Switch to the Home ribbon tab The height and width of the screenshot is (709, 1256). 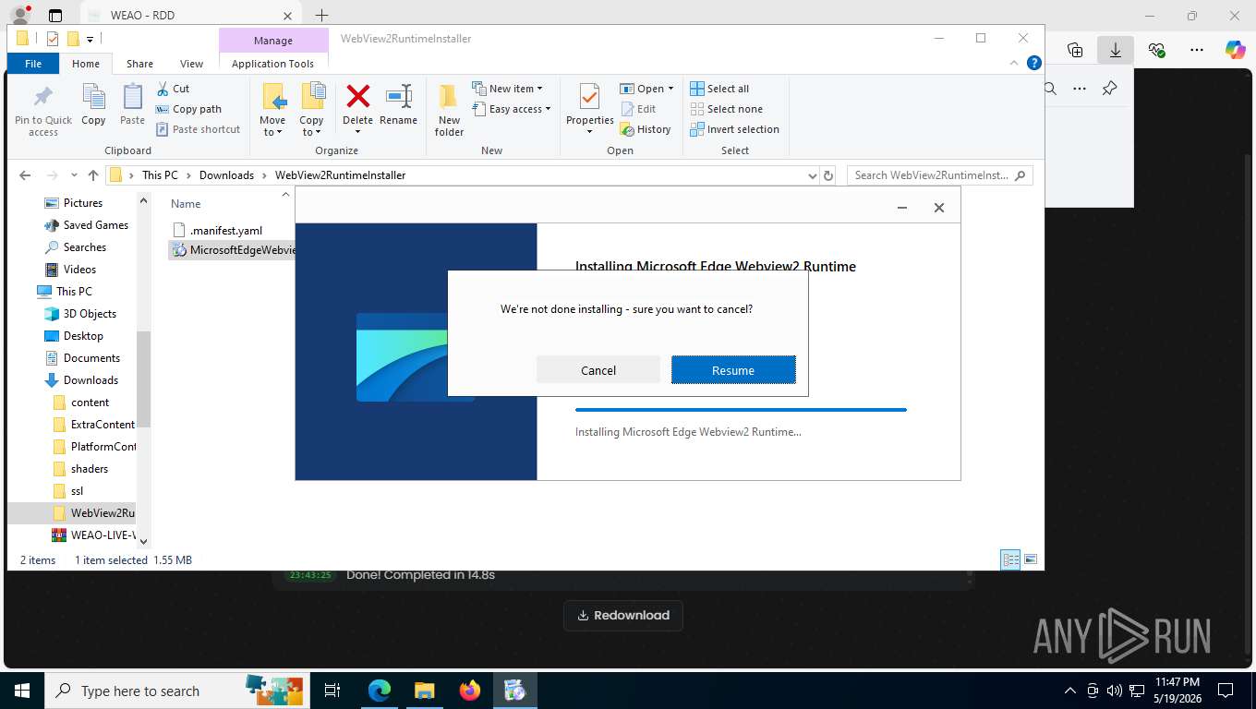[86, 64]
